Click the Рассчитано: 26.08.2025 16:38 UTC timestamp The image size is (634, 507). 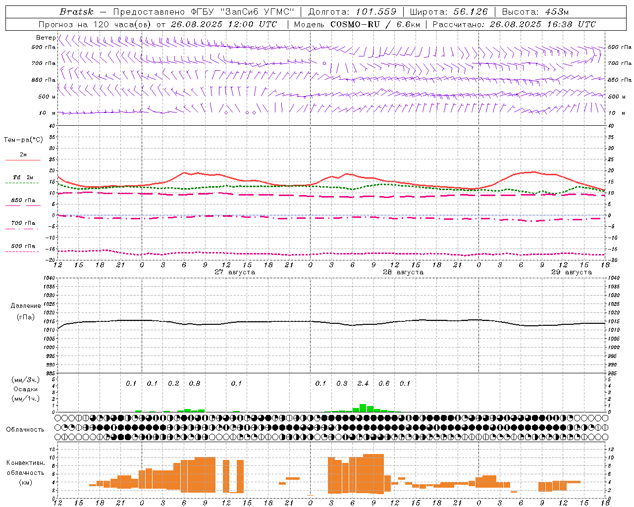(x=514, y=24)
